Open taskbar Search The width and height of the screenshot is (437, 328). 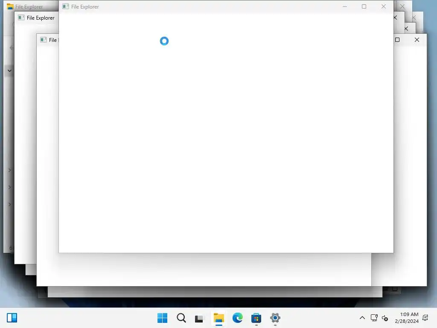click(x=181, y=318)
